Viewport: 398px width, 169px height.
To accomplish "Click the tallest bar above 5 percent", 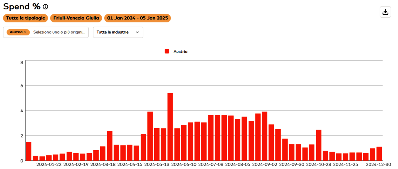I will (x=170, y=126).
